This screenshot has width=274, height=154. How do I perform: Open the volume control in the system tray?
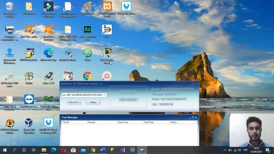239,150
